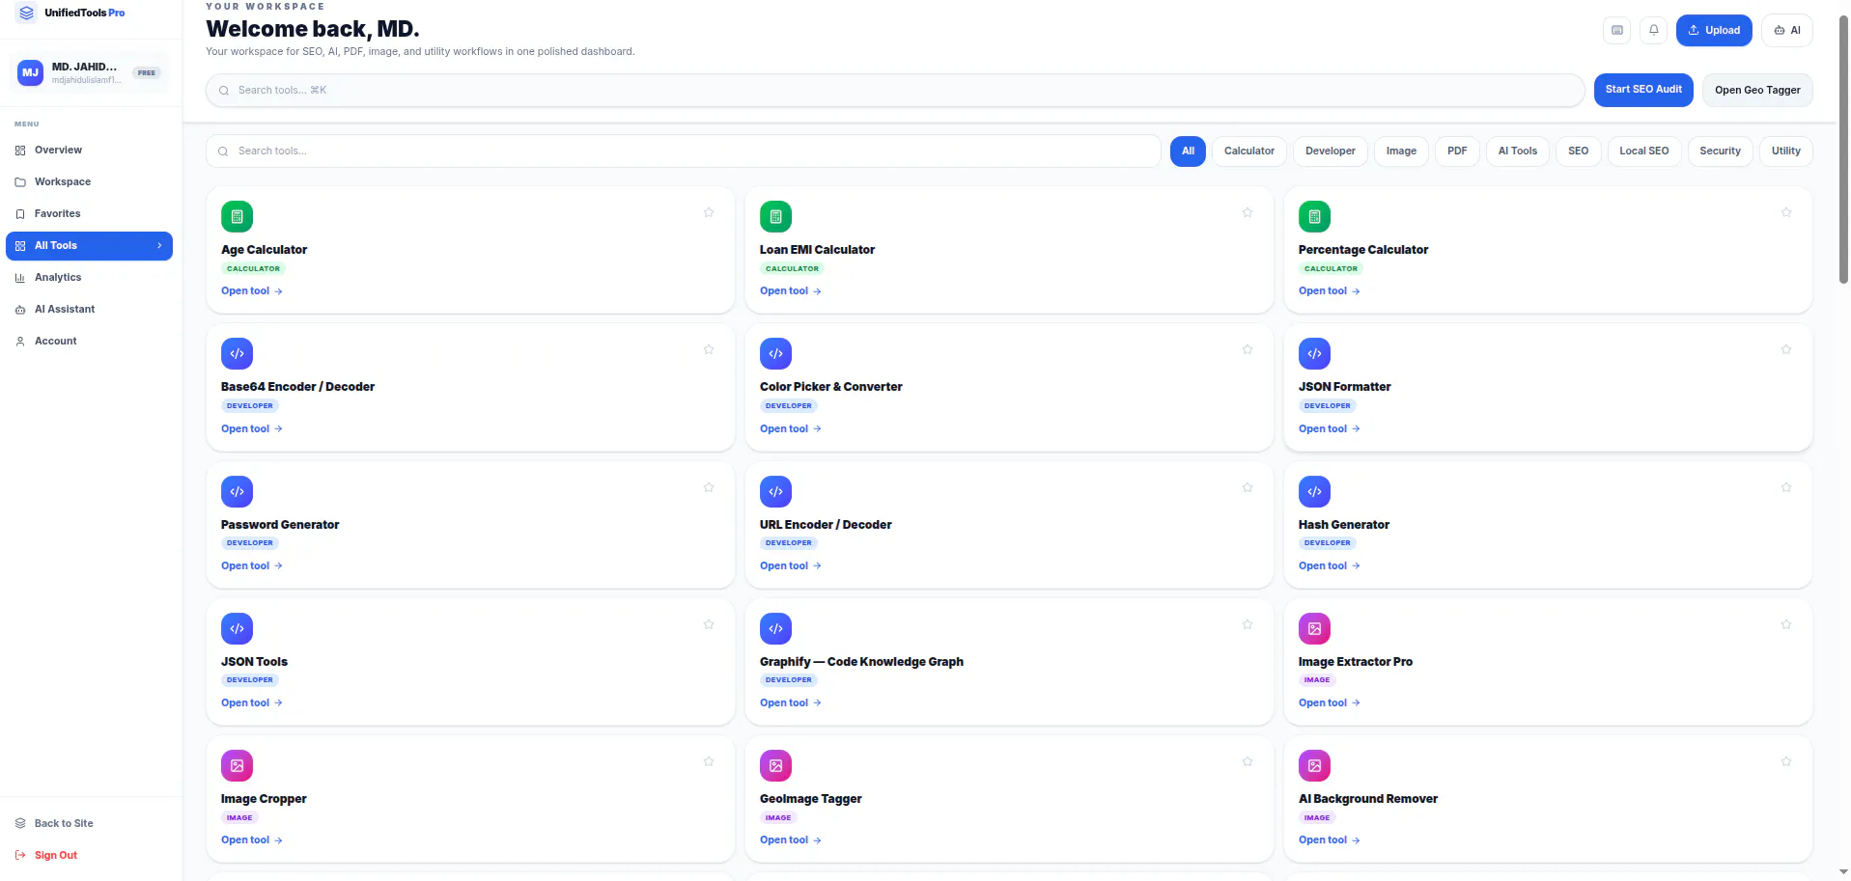The width and height of the screenshot is (1851, 881).
Task: Open Analytics in sidebar
Action: point(89,277)
